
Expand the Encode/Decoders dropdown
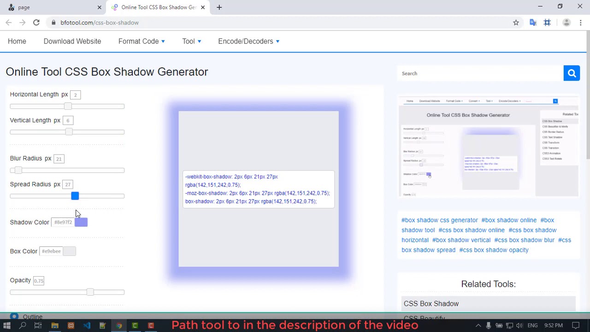point(249,41)
